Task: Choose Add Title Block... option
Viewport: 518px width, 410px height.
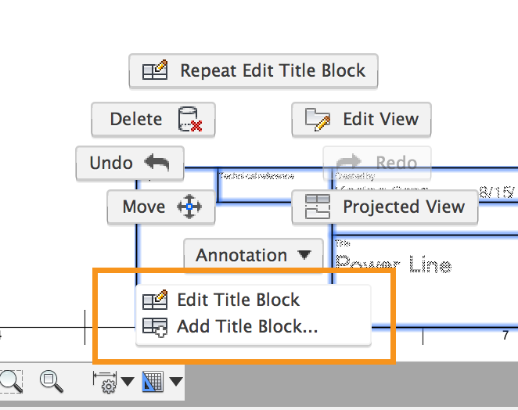Action: click(246, 327)
